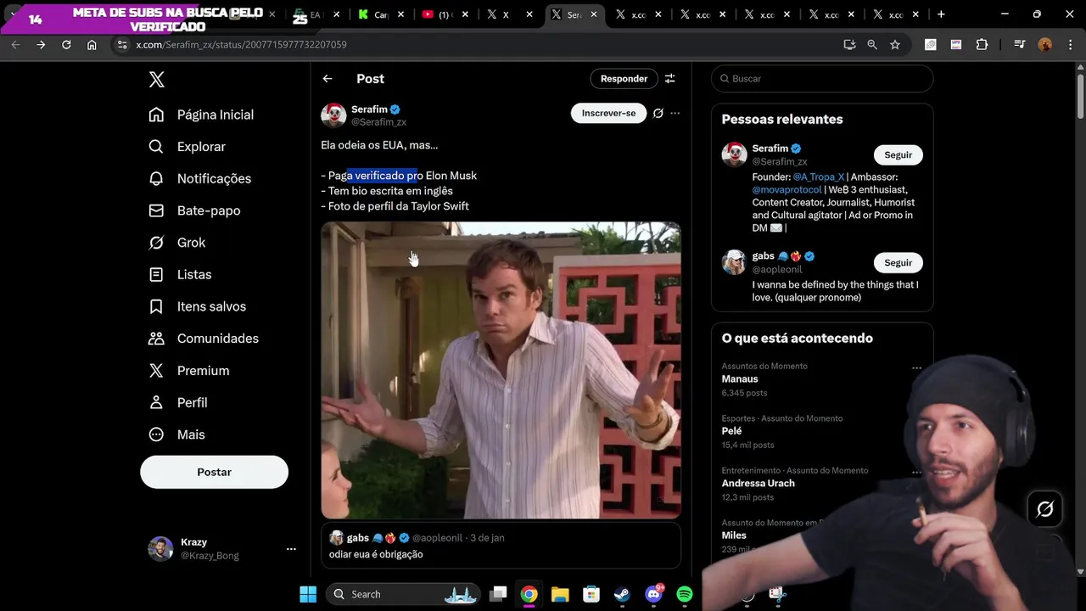Go to browser home page button
Viewport: 1086px width, 611px height.
(x=92, y=44)
